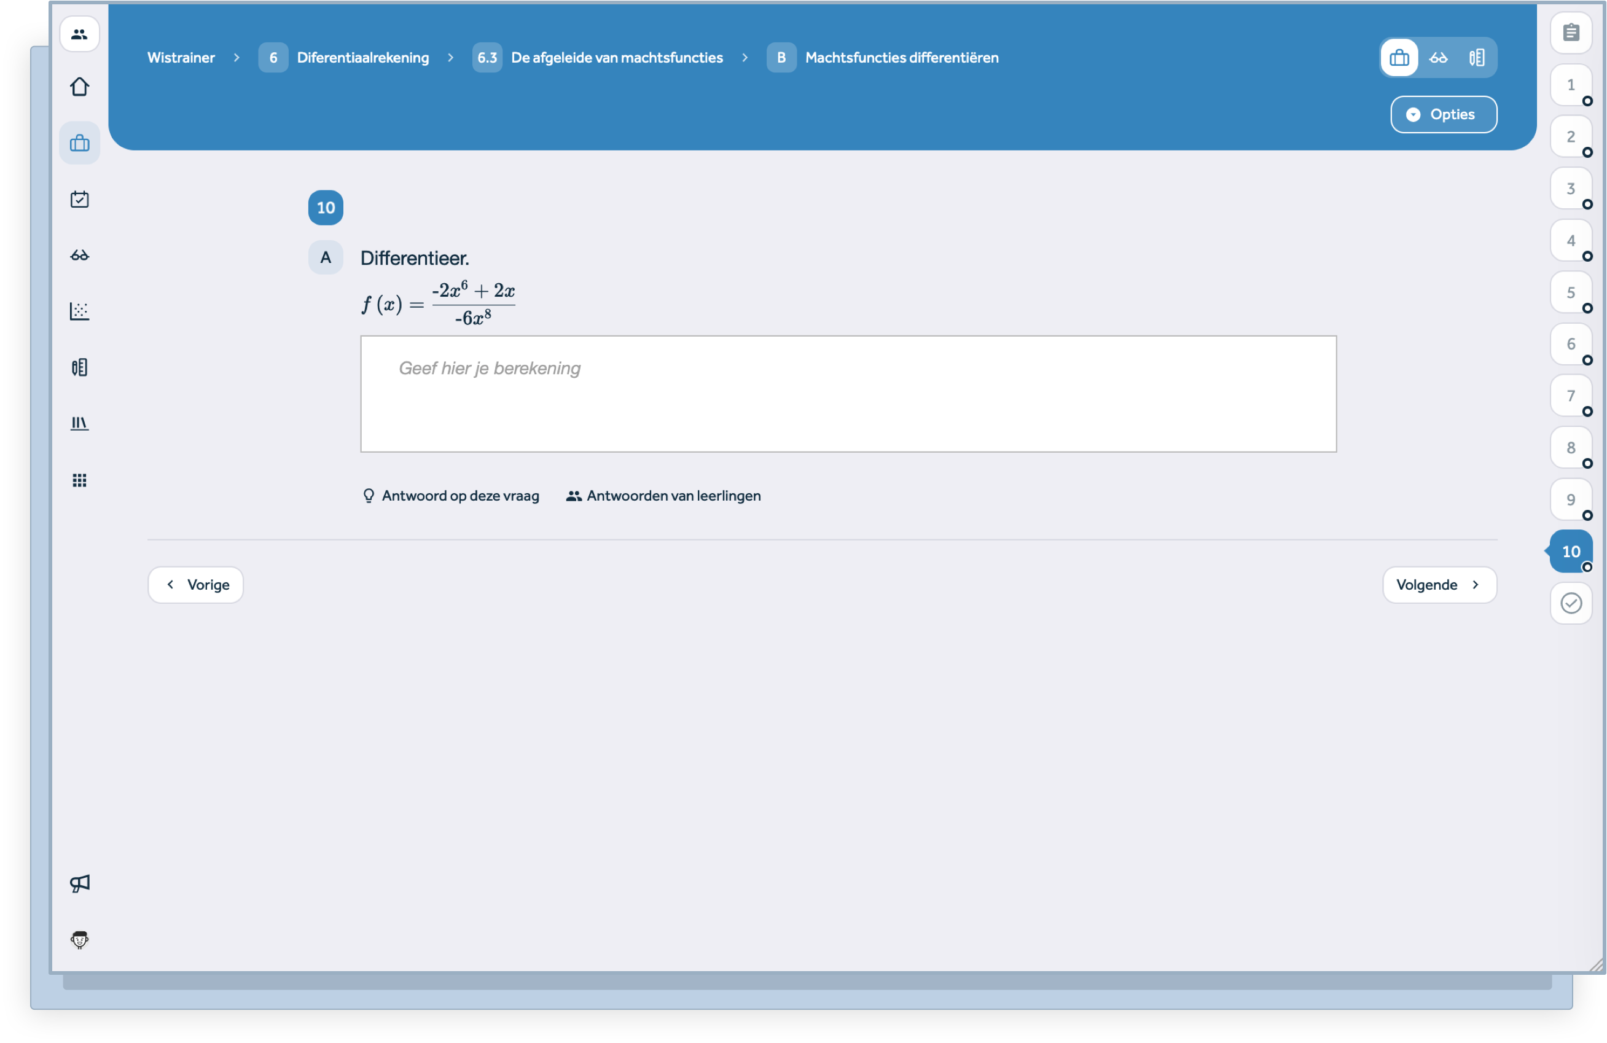Open the calendar checklist icon in sidebar
This screenshot has height=1043, width=1607.
[80, 199]
